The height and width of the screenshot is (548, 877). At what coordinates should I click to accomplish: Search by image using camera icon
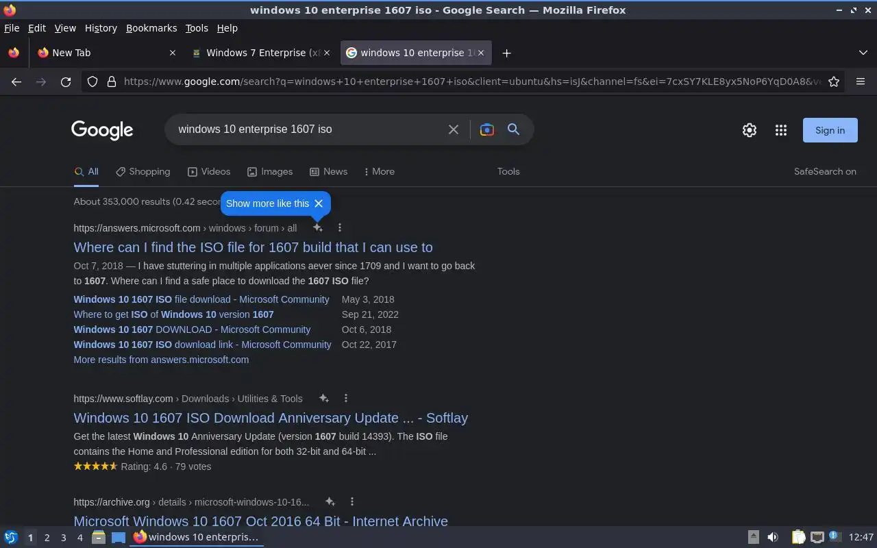point(487,129)
